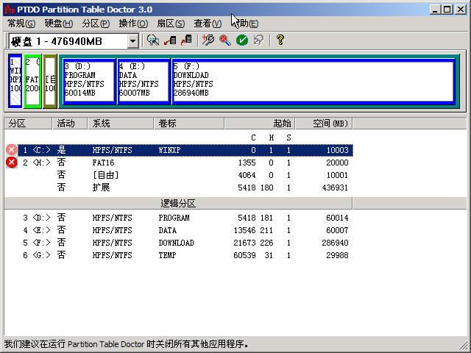Open the 查看(V) menu

208,24
